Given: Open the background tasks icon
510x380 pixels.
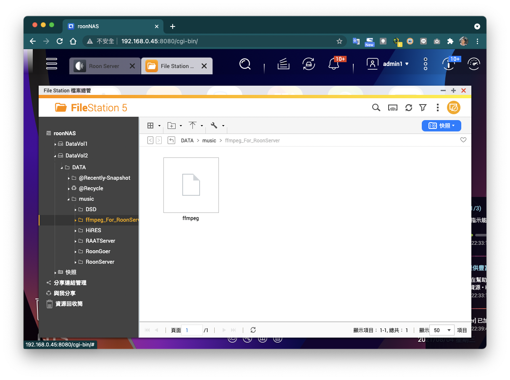Looking at the screenshot, I should (x=284, y=64).
